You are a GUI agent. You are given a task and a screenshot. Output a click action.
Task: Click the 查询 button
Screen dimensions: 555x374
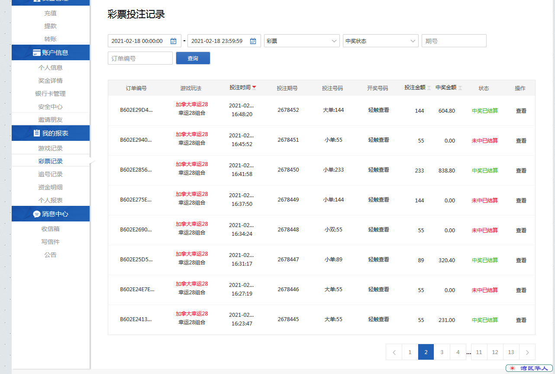click(x=193, y=58)
